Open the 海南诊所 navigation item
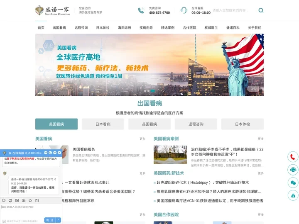Screen dimensions: 299x224 click(124, 28)
